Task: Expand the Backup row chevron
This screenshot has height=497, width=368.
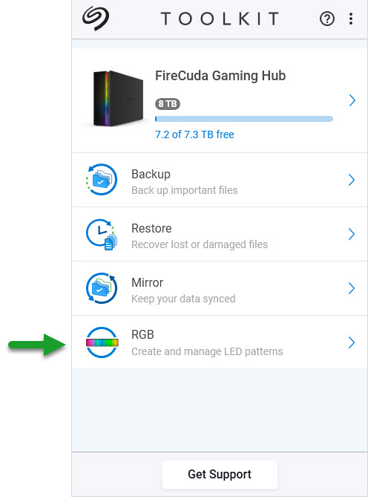Action: (x=352, y=180)
